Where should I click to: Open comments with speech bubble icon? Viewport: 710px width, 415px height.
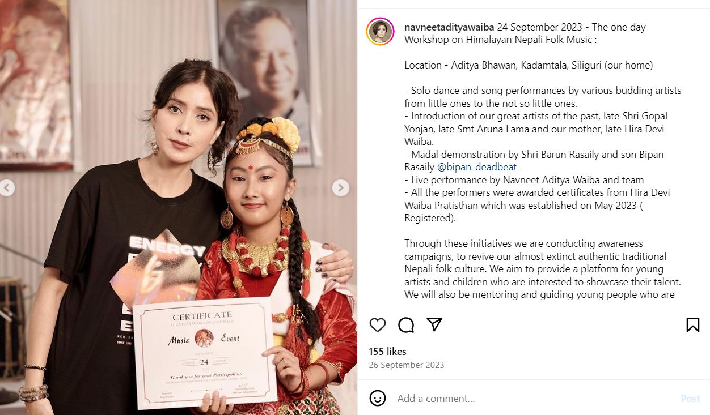pos(406,324)
